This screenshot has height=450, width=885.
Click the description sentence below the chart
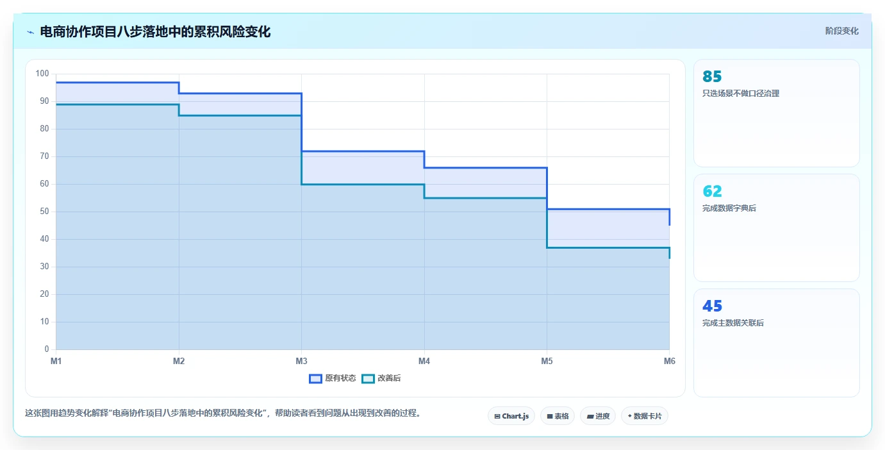[225, 413]
